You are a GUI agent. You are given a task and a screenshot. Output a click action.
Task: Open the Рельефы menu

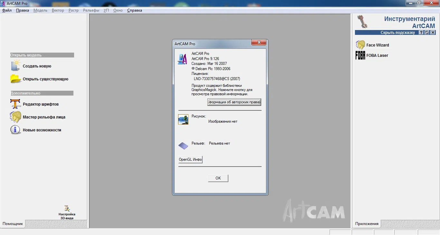91,10
